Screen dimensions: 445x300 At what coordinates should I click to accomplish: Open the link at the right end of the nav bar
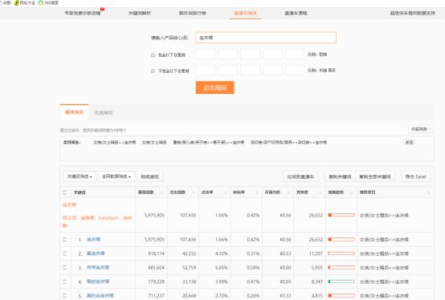point(412,13)
